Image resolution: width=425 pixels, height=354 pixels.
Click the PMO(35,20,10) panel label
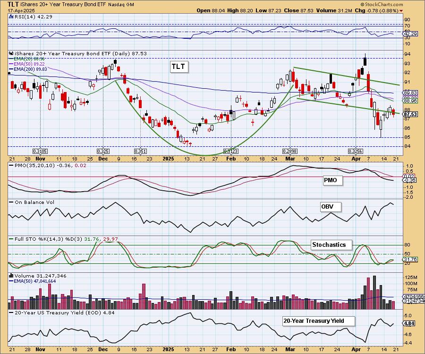coord(47,165)
